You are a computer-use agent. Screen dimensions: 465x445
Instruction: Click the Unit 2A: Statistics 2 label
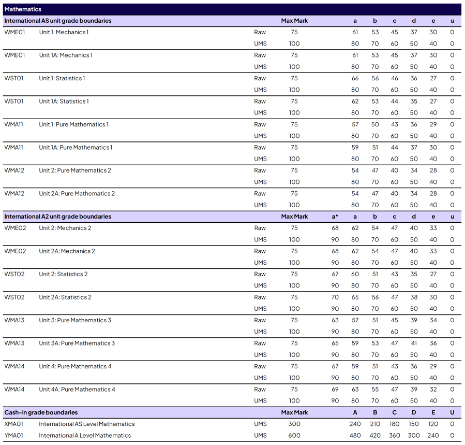(65, 297)
